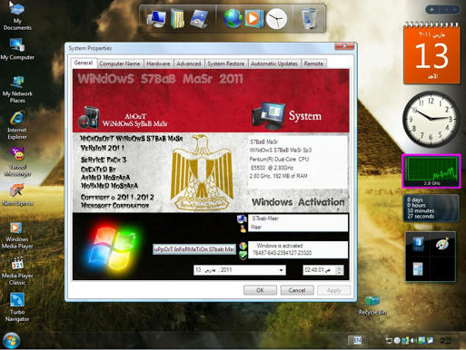Open the My Computer desktop icon

point(17,49)
